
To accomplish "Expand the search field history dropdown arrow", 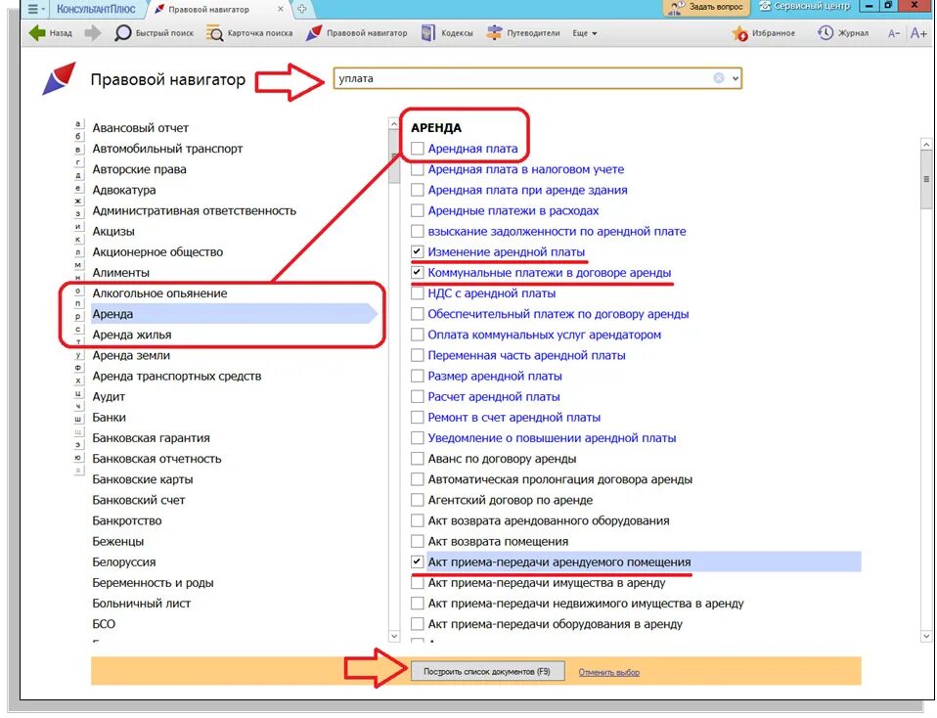I will coord(735,78).
